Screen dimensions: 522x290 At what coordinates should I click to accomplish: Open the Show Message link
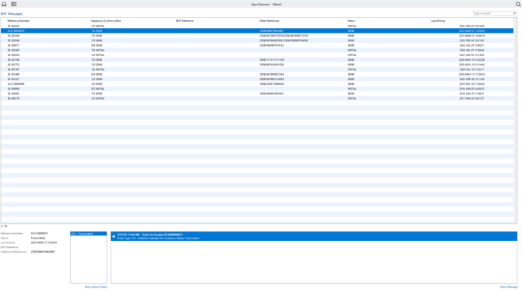(509, 287)
